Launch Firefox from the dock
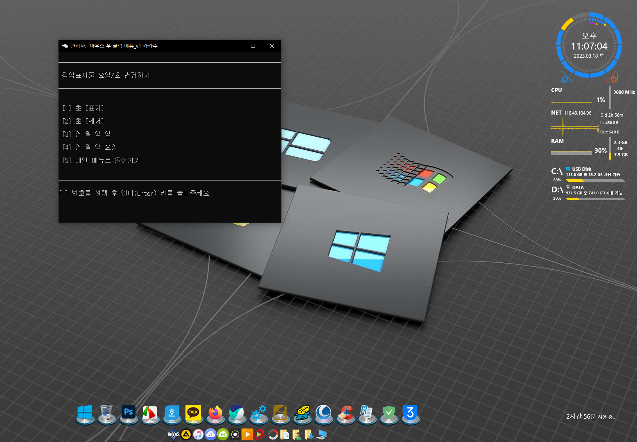Image resolution: width=637 pixels, height=442 pixels. pyautogui.click(x=215, y=413)
